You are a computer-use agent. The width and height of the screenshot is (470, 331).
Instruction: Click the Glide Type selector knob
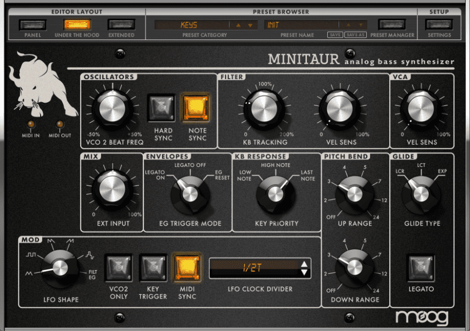click(421, 195)
